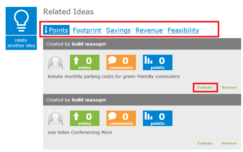Evaluate the Video Conferencing idea

coord(205,143)
